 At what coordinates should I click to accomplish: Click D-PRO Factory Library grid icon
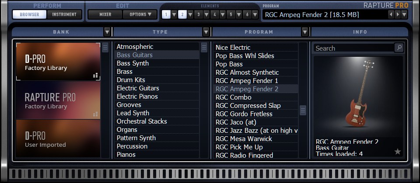[x=95, y=76]
